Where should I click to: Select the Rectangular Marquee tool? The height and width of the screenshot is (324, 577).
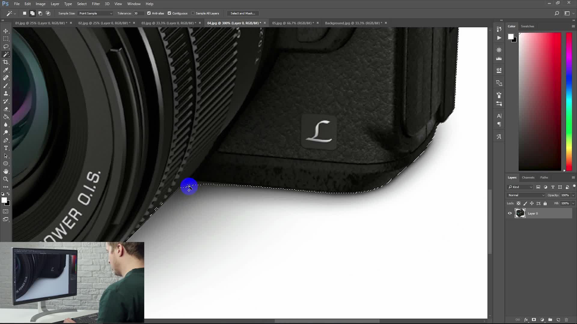point(6,39)
